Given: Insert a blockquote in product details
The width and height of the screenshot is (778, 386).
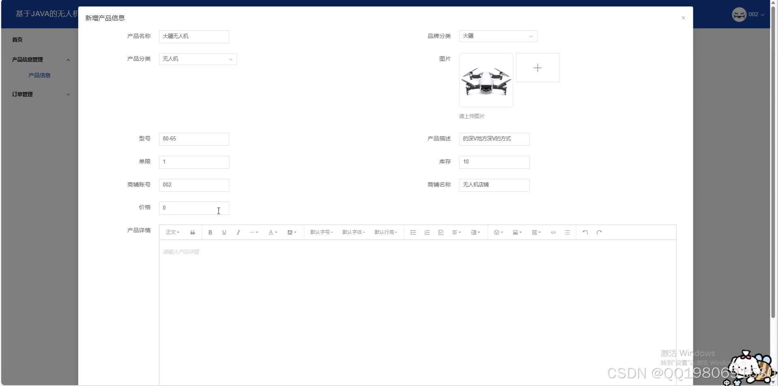Looking at the screenshot, I should (x=192, y=232).
